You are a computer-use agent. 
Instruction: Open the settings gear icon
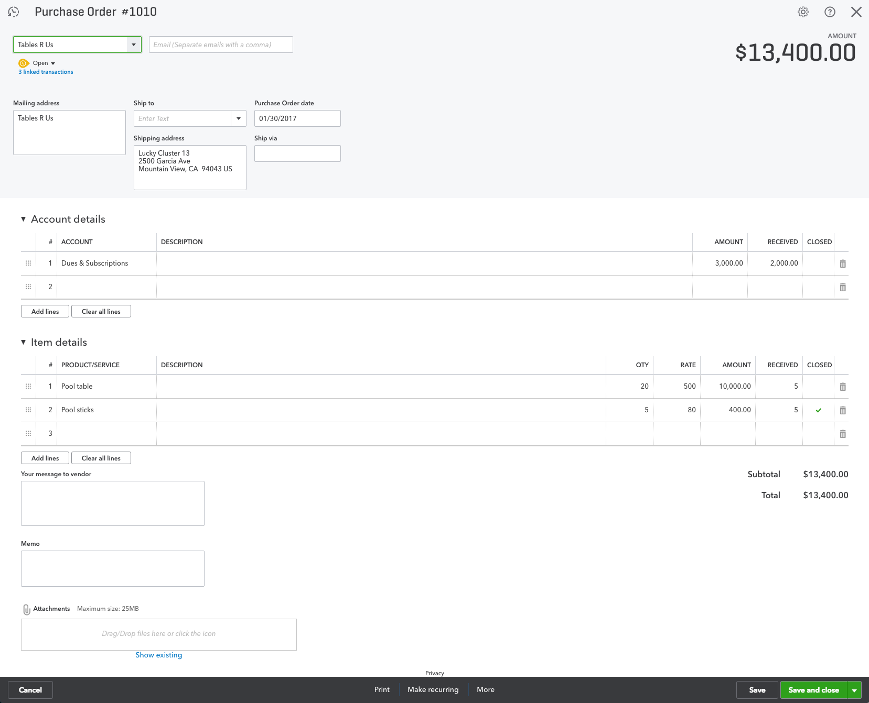803,12
